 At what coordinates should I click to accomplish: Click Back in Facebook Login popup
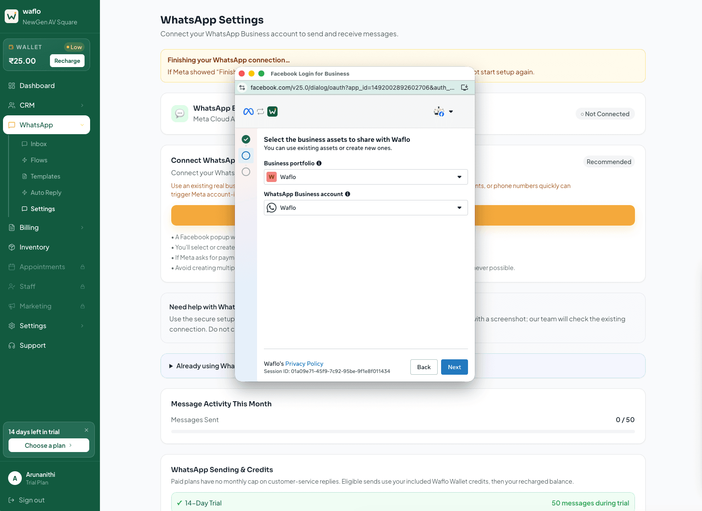point(424,367)
